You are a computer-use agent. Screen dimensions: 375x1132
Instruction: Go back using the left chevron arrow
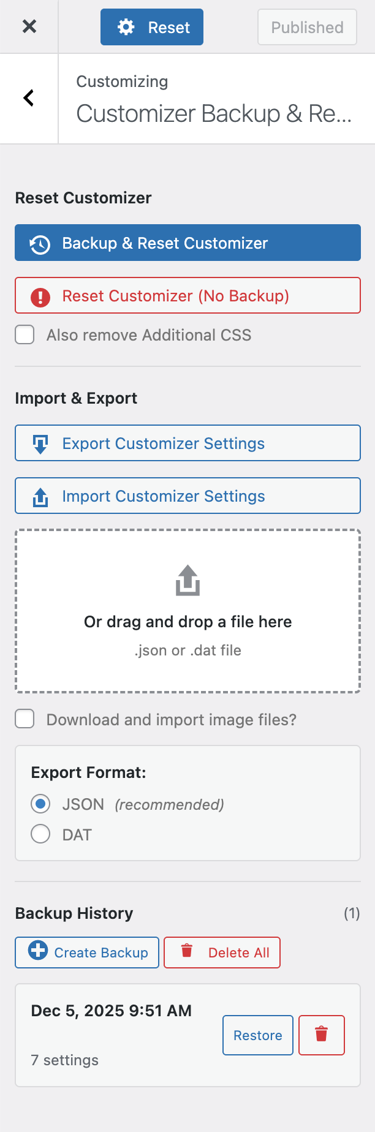click(x=28, y=98)
